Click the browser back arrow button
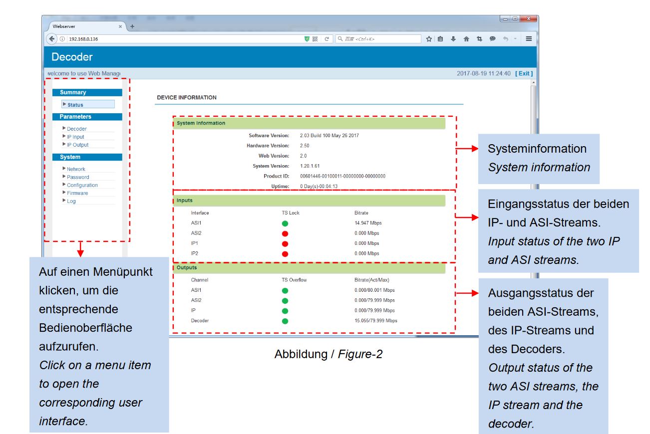 51,39
